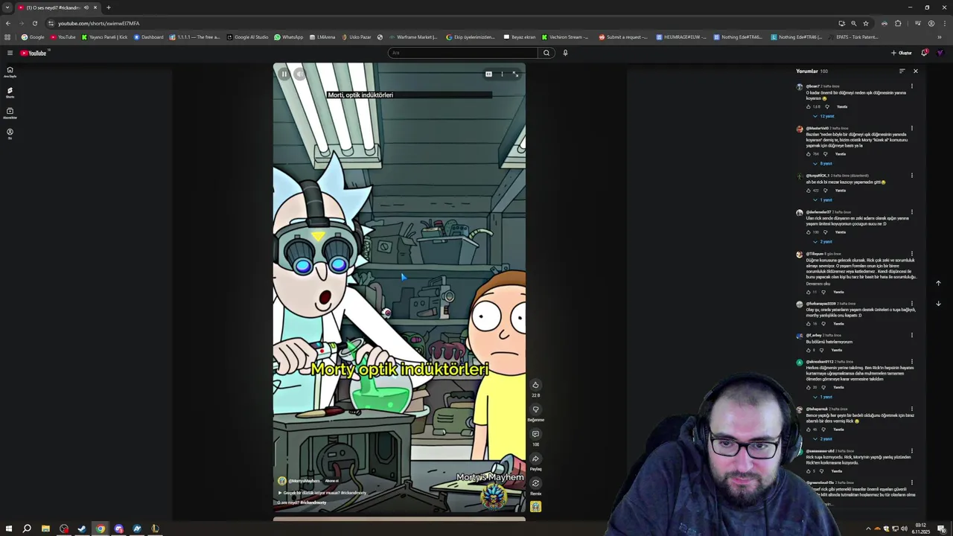
Task: Like the @MasterVat0 comment
Action: coord(809,154)
